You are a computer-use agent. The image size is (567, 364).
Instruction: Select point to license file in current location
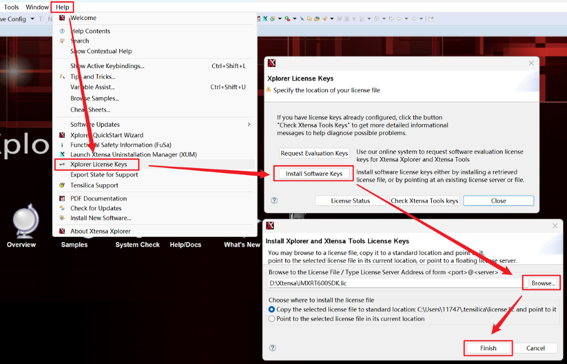click(x=272, y=319)
